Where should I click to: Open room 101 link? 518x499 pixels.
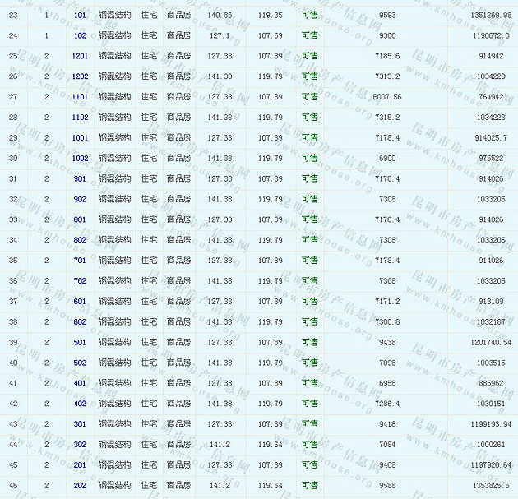coord(80,16)
